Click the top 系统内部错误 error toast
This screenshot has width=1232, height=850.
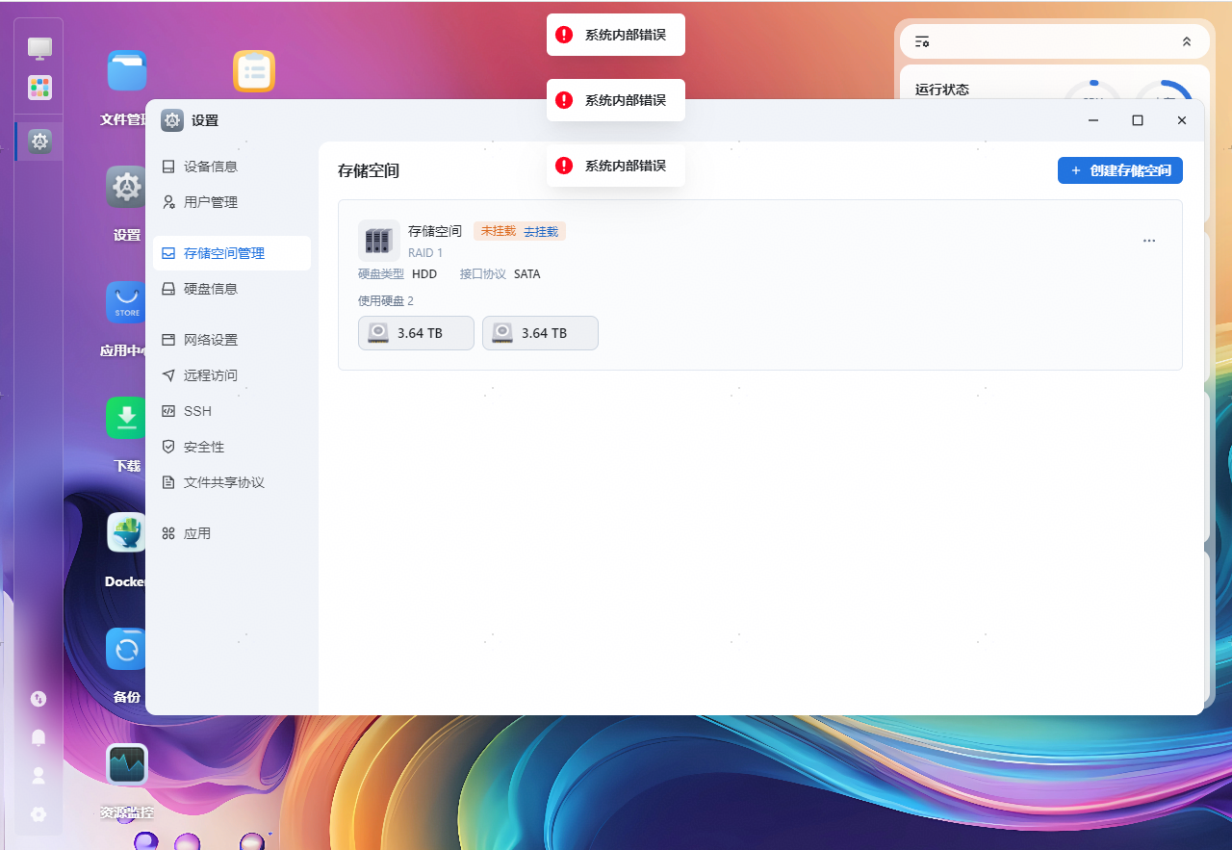616,35
